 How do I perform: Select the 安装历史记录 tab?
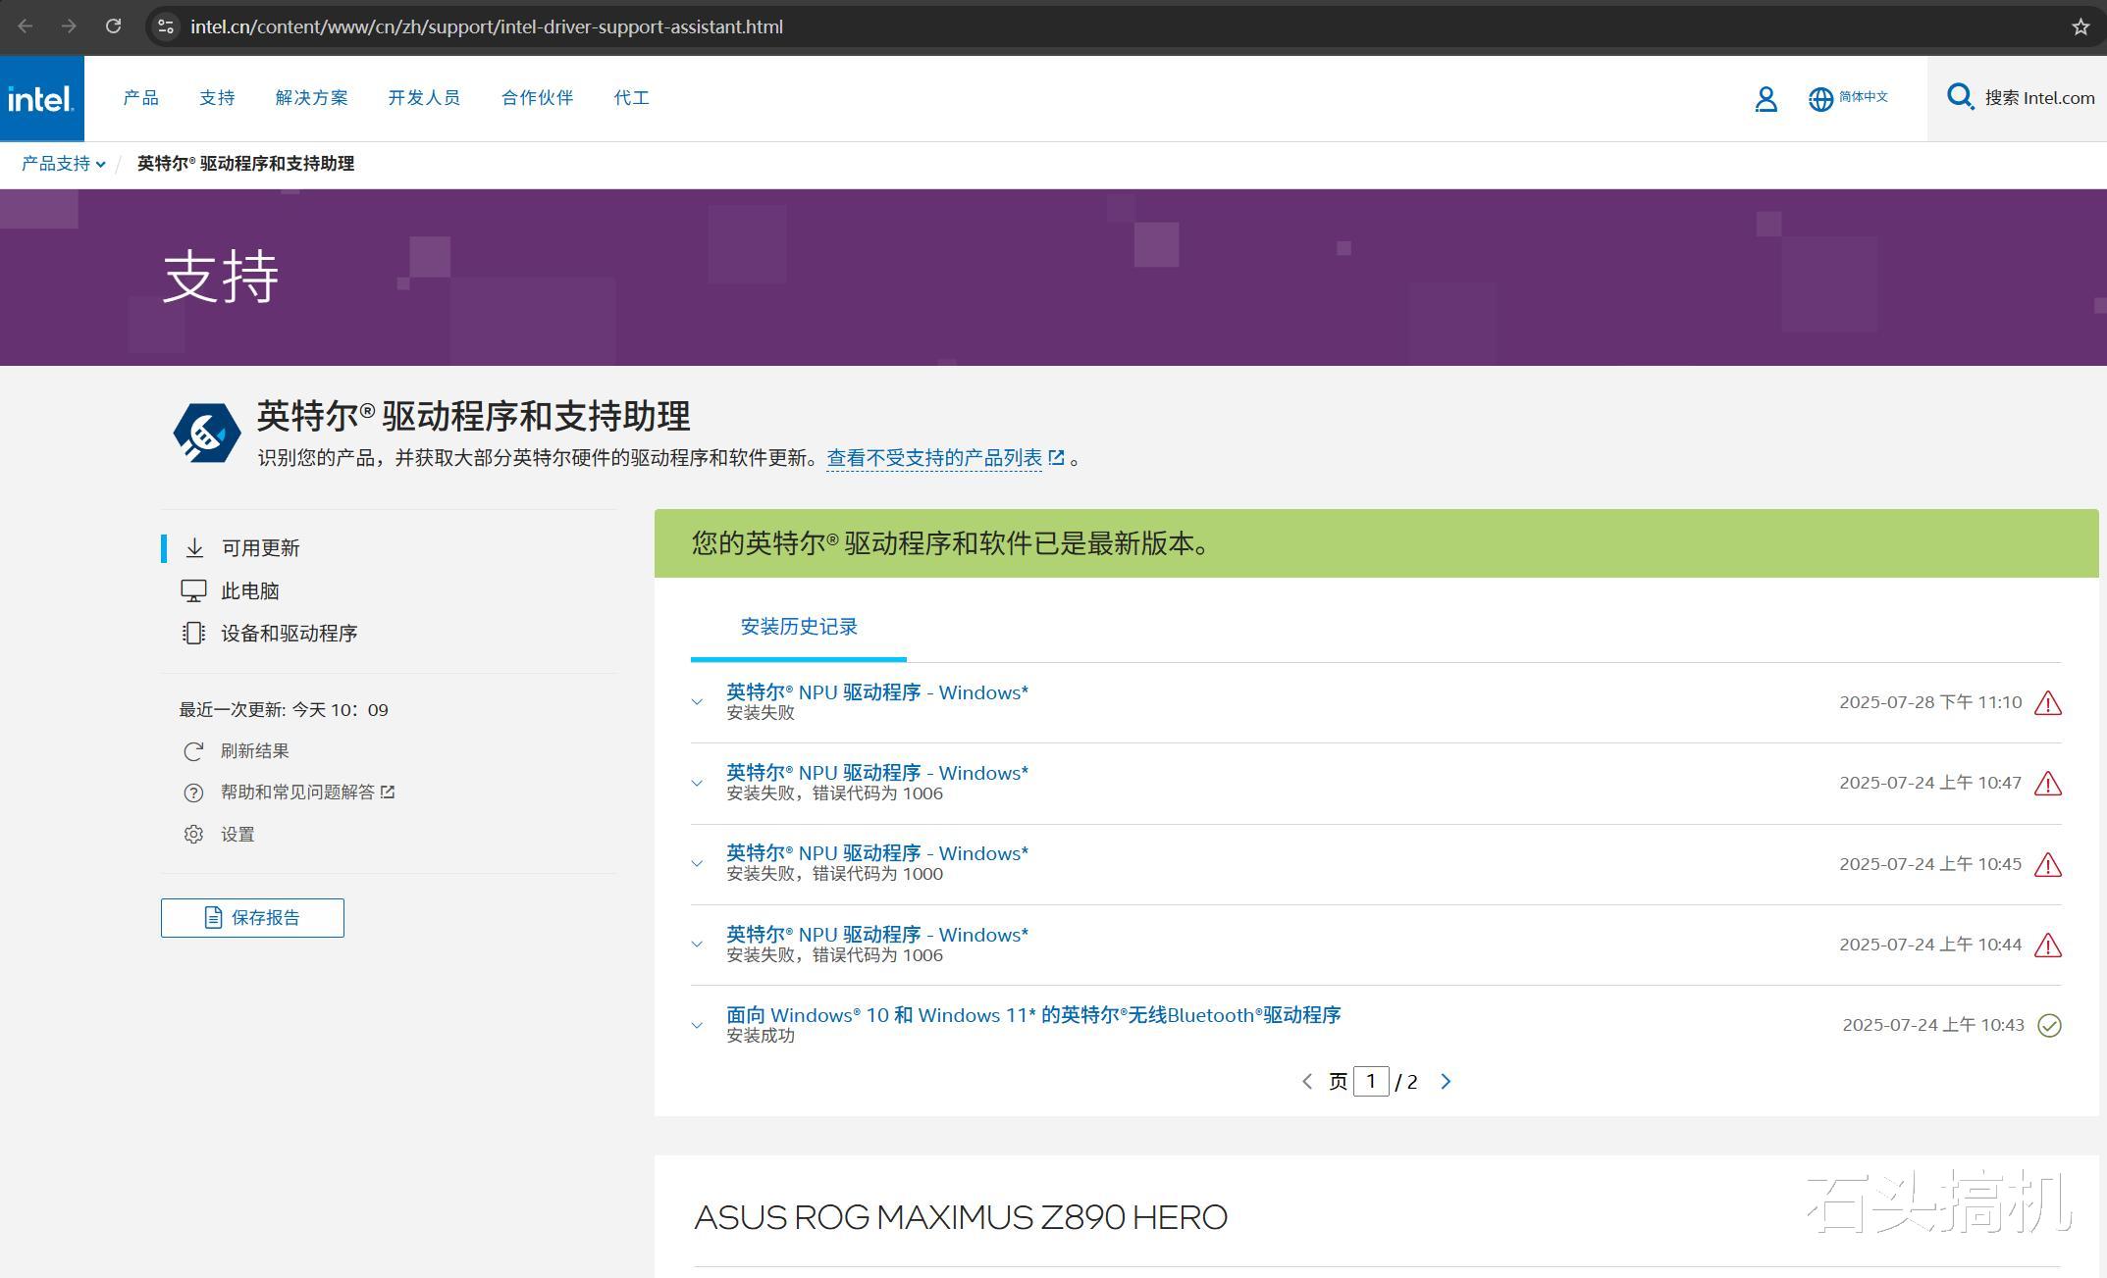click(798, 627)
